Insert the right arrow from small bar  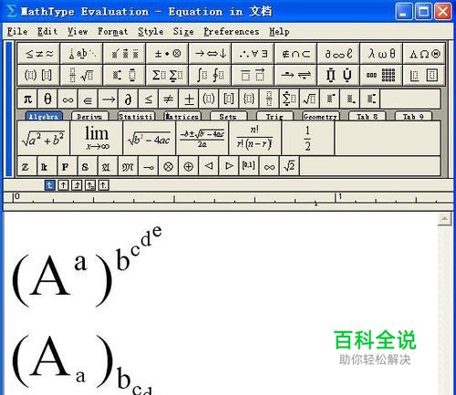tap(109, 99)
